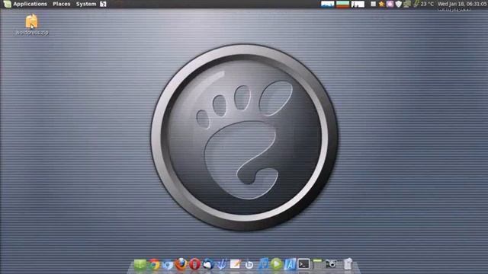Open the shield update manager tray icon
Image resolution: width=488 pixels, height=274 pixels.
[x=398, y=4]
